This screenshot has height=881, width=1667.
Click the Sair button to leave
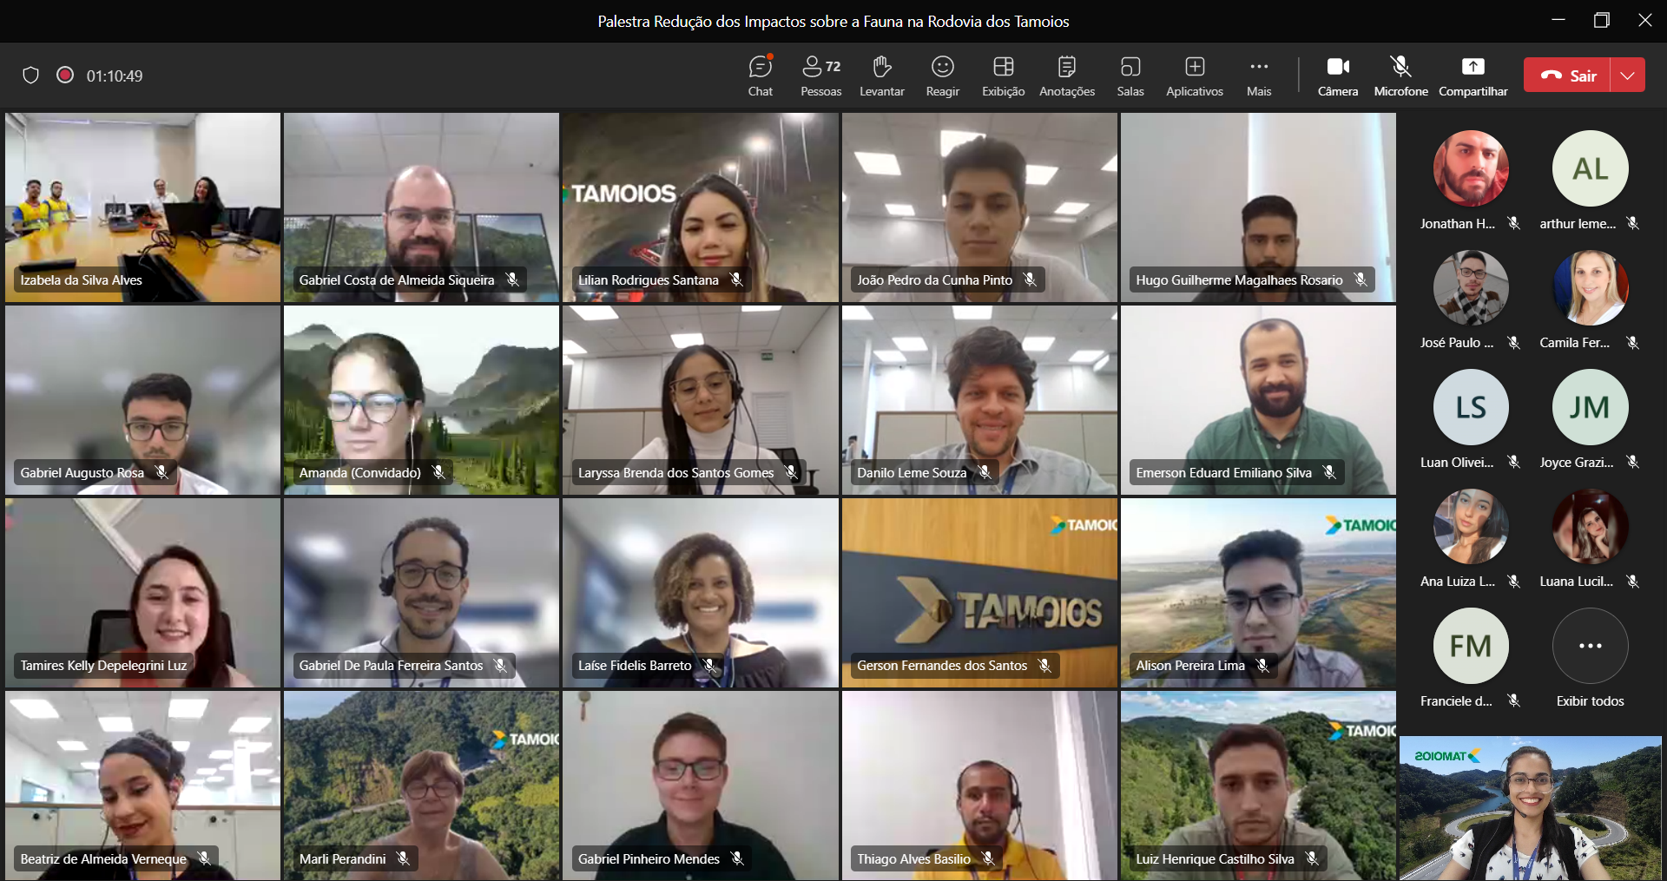pos(1568,76)
